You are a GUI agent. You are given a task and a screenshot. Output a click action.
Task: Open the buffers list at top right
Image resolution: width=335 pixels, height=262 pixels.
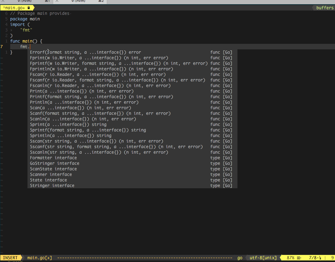(325, 8)
